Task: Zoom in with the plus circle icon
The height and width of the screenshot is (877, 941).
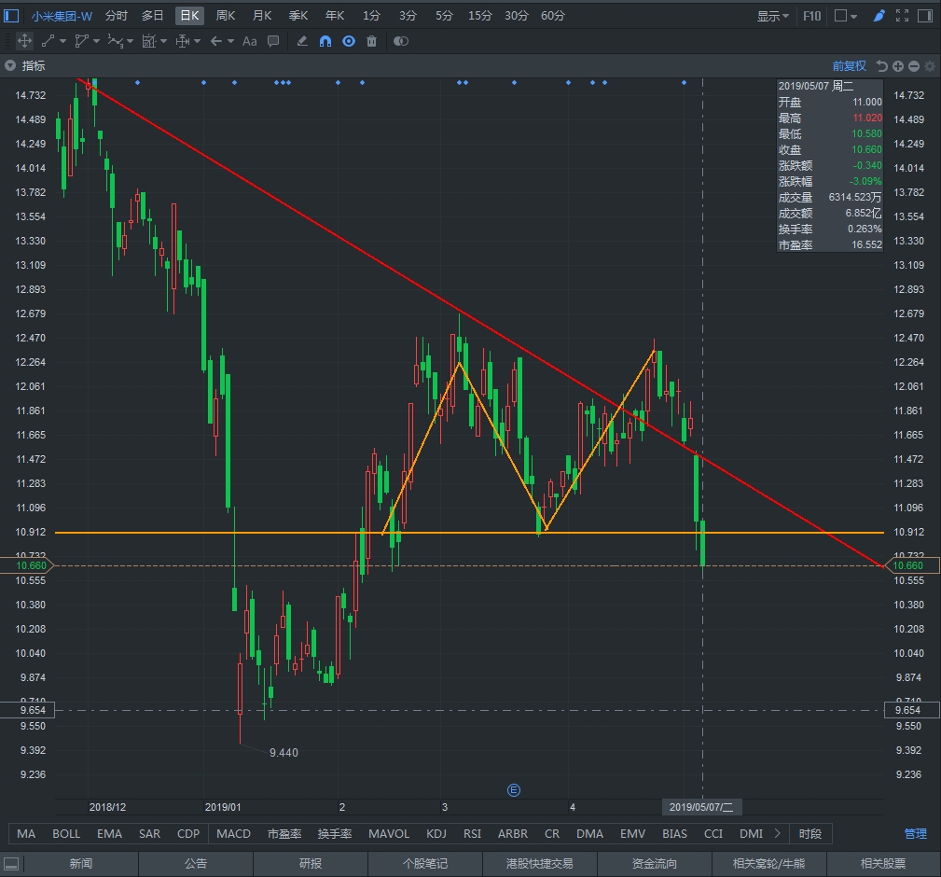Action: pos(898,66)
